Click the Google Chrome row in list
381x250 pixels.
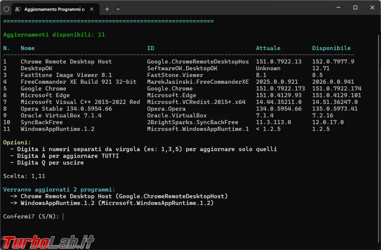182,88
